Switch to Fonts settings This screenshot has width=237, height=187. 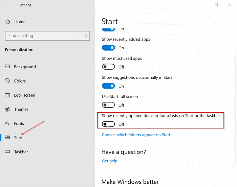19,124
